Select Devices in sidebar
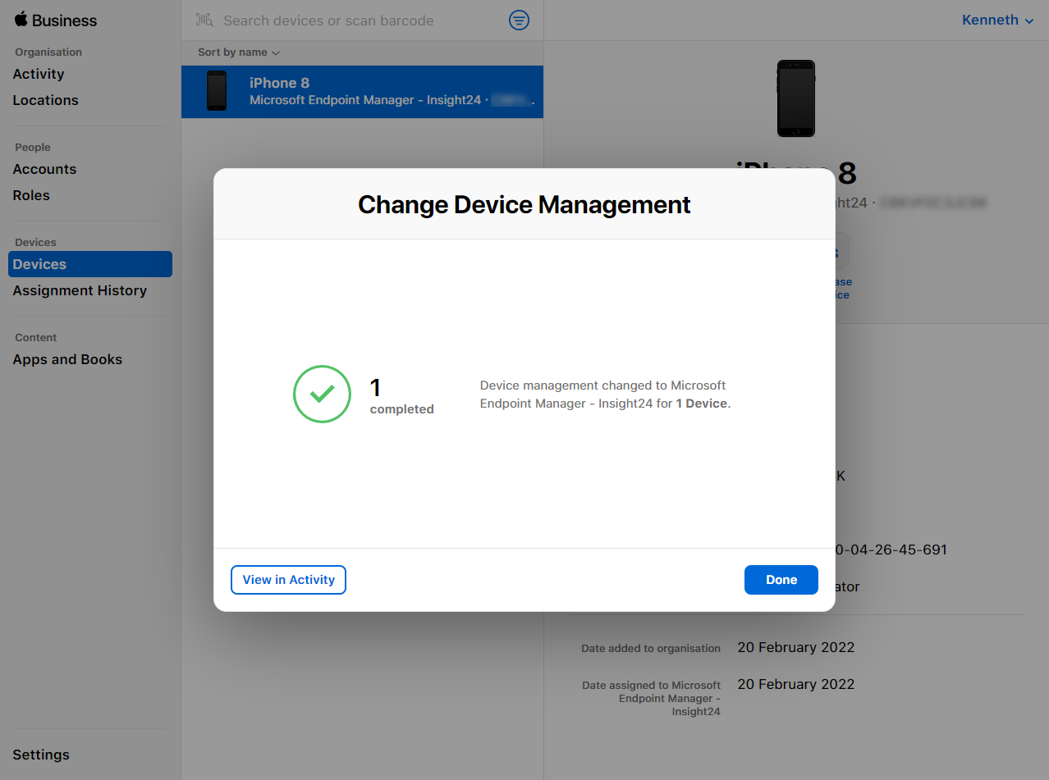 pyautogui.click(x=90, y=264)
